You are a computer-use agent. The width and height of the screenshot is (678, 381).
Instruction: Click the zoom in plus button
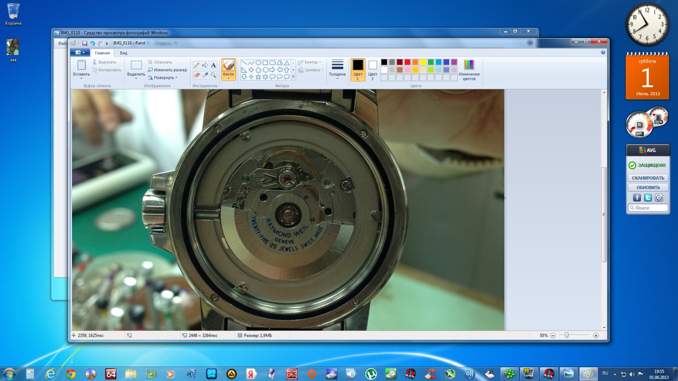[x=596, y=335]
